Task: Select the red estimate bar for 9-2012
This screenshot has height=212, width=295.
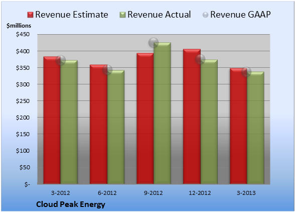Action: (x=145, y=119)
